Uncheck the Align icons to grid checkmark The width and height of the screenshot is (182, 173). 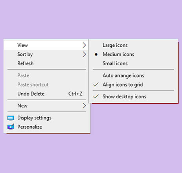pos(96,85)
